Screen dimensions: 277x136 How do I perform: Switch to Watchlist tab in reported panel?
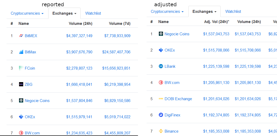pyautogui.click(x=93, y=13)
